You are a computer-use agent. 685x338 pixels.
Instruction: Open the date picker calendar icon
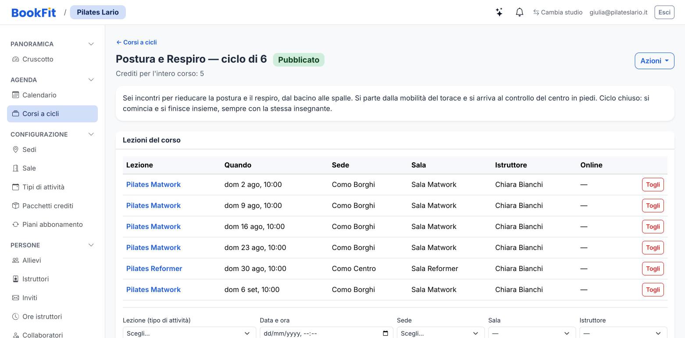385,334
